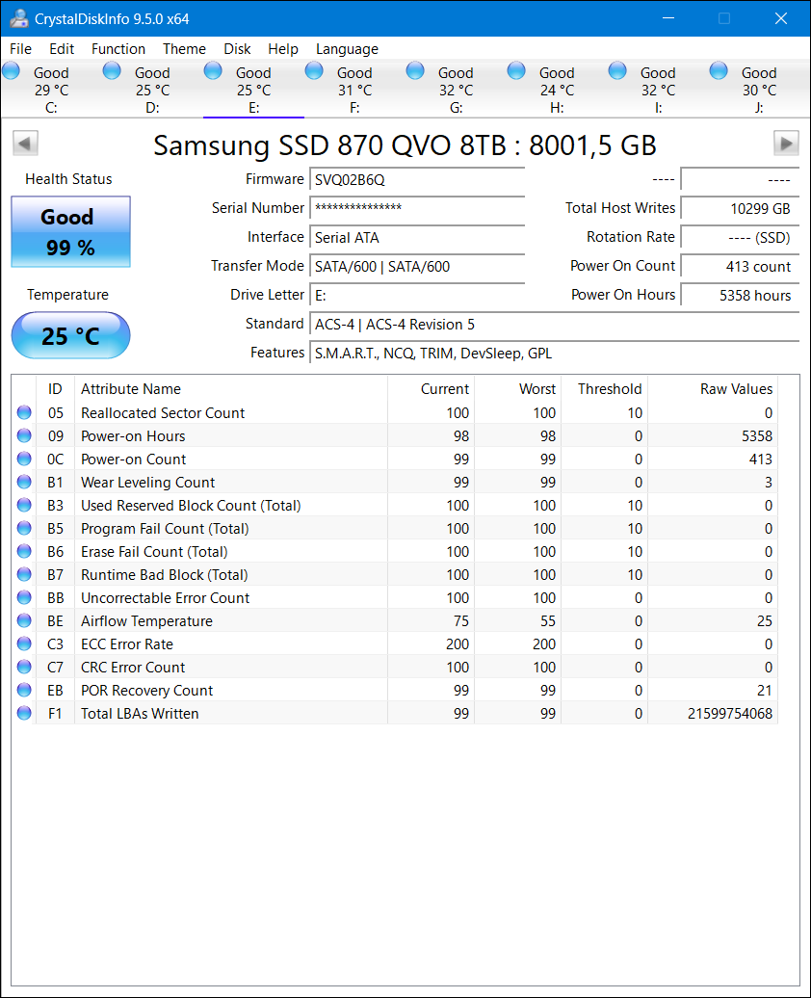
Task: Select the ECC Error Rate attribute name
Action: pyautogui.click(x=127, y=644)
